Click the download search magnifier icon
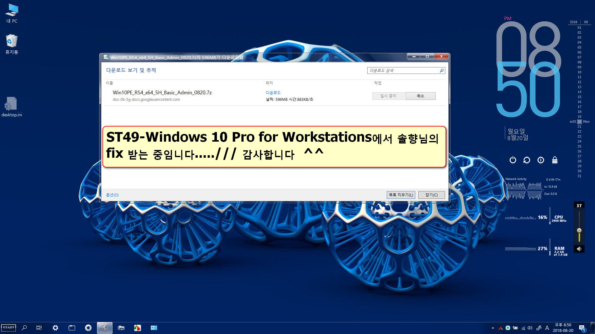The height and width of the screenshot is (334, 595). click(x=442, y=71)
